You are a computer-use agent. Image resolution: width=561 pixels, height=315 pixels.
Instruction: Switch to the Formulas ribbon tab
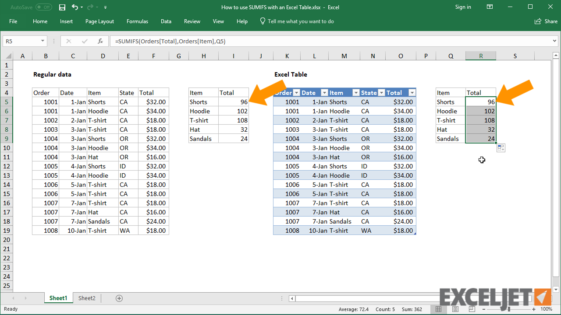point(137,21)
